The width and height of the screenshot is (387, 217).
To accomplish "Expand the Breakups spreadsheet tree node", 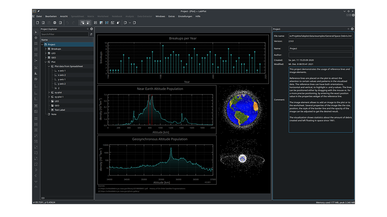I will [x=46, y=49].
